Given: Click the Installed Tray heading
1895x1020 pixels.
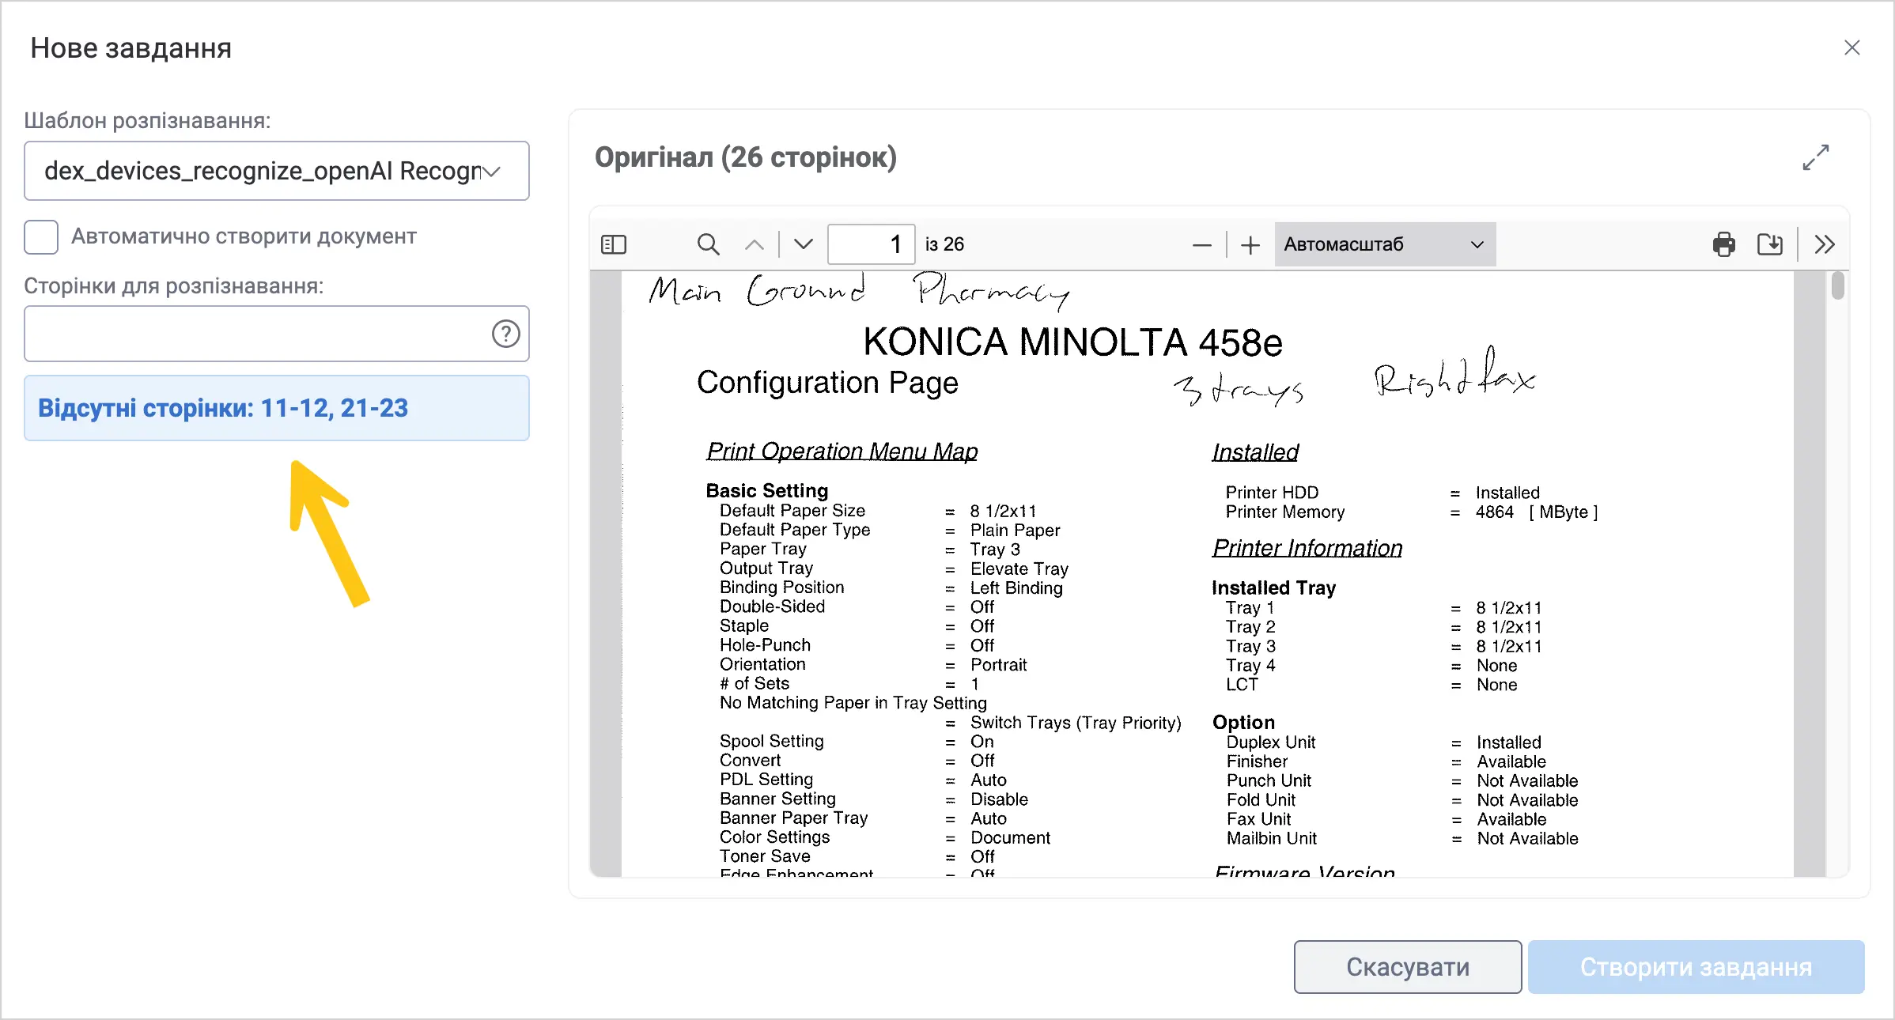Looking at the screenshot, I should point(1274,588).
